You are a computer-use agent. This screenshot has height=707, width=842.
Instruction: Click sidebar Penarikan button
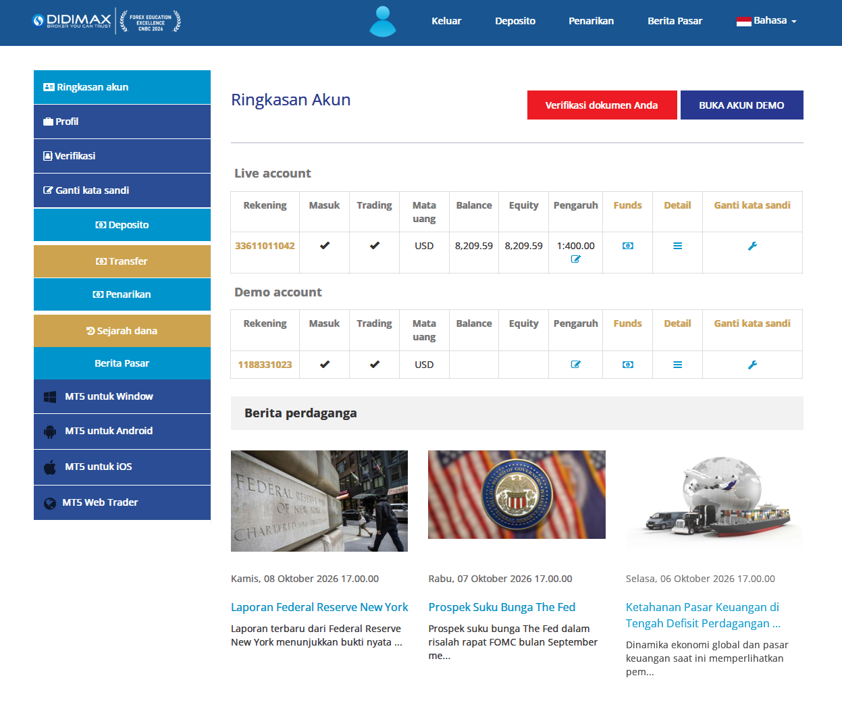[122, 294]
